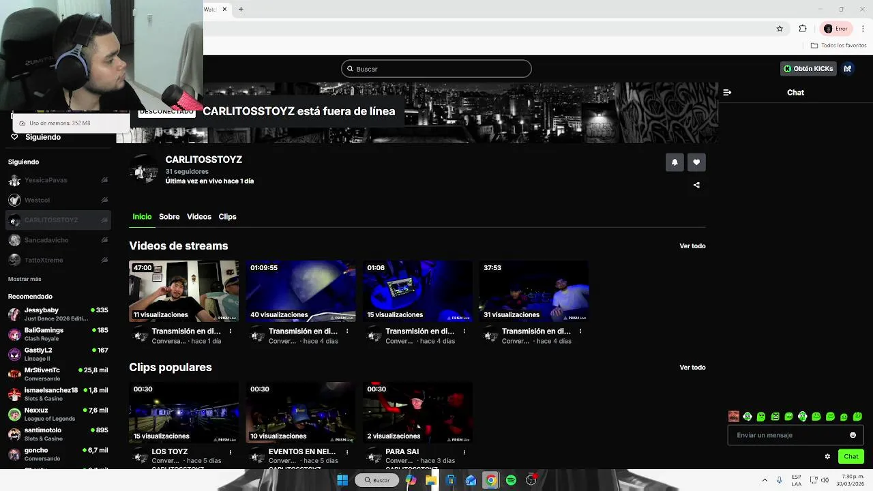Open the PARA SAI clip thumbnail

click(x=417, y=413)
